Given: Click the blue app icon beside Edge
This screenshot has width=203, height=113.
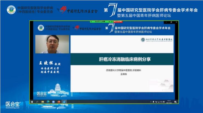Looking at the screenshot, I should (53, 102).
